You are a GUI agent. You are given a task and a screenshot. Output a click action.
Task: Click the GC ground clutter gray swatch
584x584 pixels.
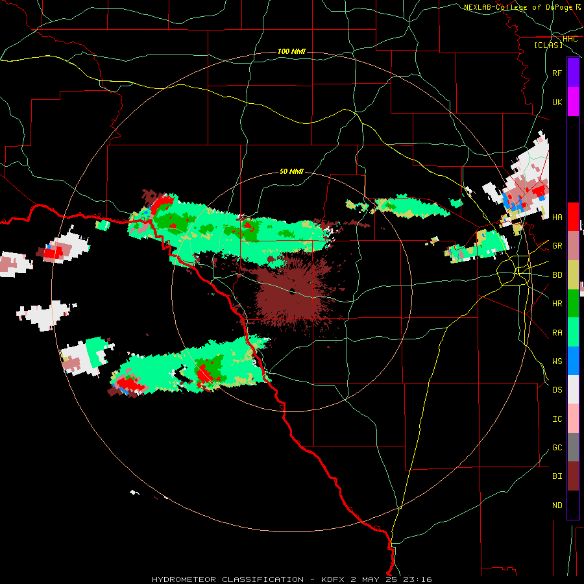[573, 447]
